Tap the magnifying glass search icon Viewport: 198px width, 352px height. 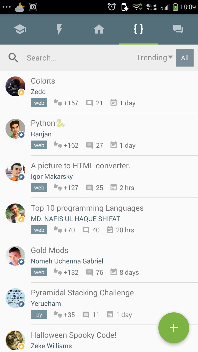[x=13, y=58]
